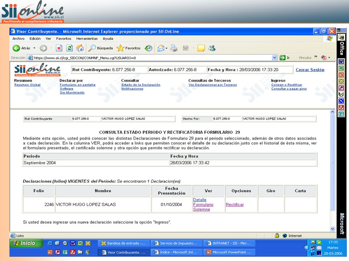The image size is (349, 261).
Task: Click the folio number 2246 cell
Action: [39, 204]
